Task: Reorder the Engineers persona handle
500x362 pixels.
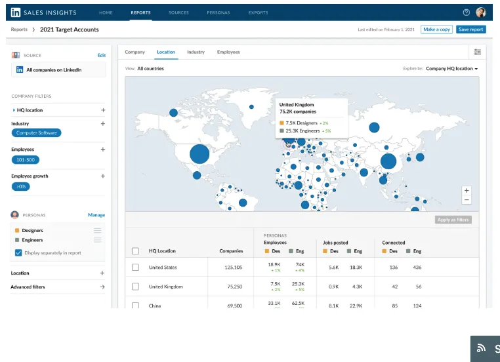Action: (97, 240)
